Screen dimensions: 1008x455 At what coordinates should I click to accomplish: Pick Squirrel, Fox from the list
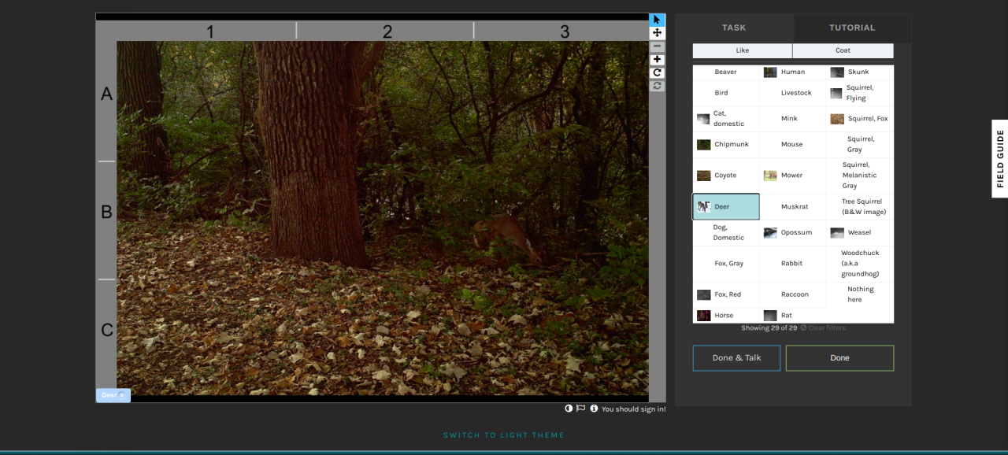pyautogui.click(x=860, y=119)
